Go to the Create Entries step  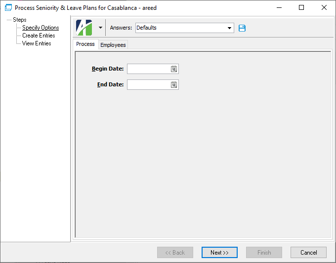coord(39,36)
